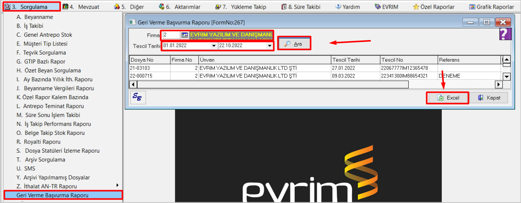Viewport: 521px width, 203px height.
Task: Select the row with Dosya No 21-03103
Action: (x=315, y=68)
